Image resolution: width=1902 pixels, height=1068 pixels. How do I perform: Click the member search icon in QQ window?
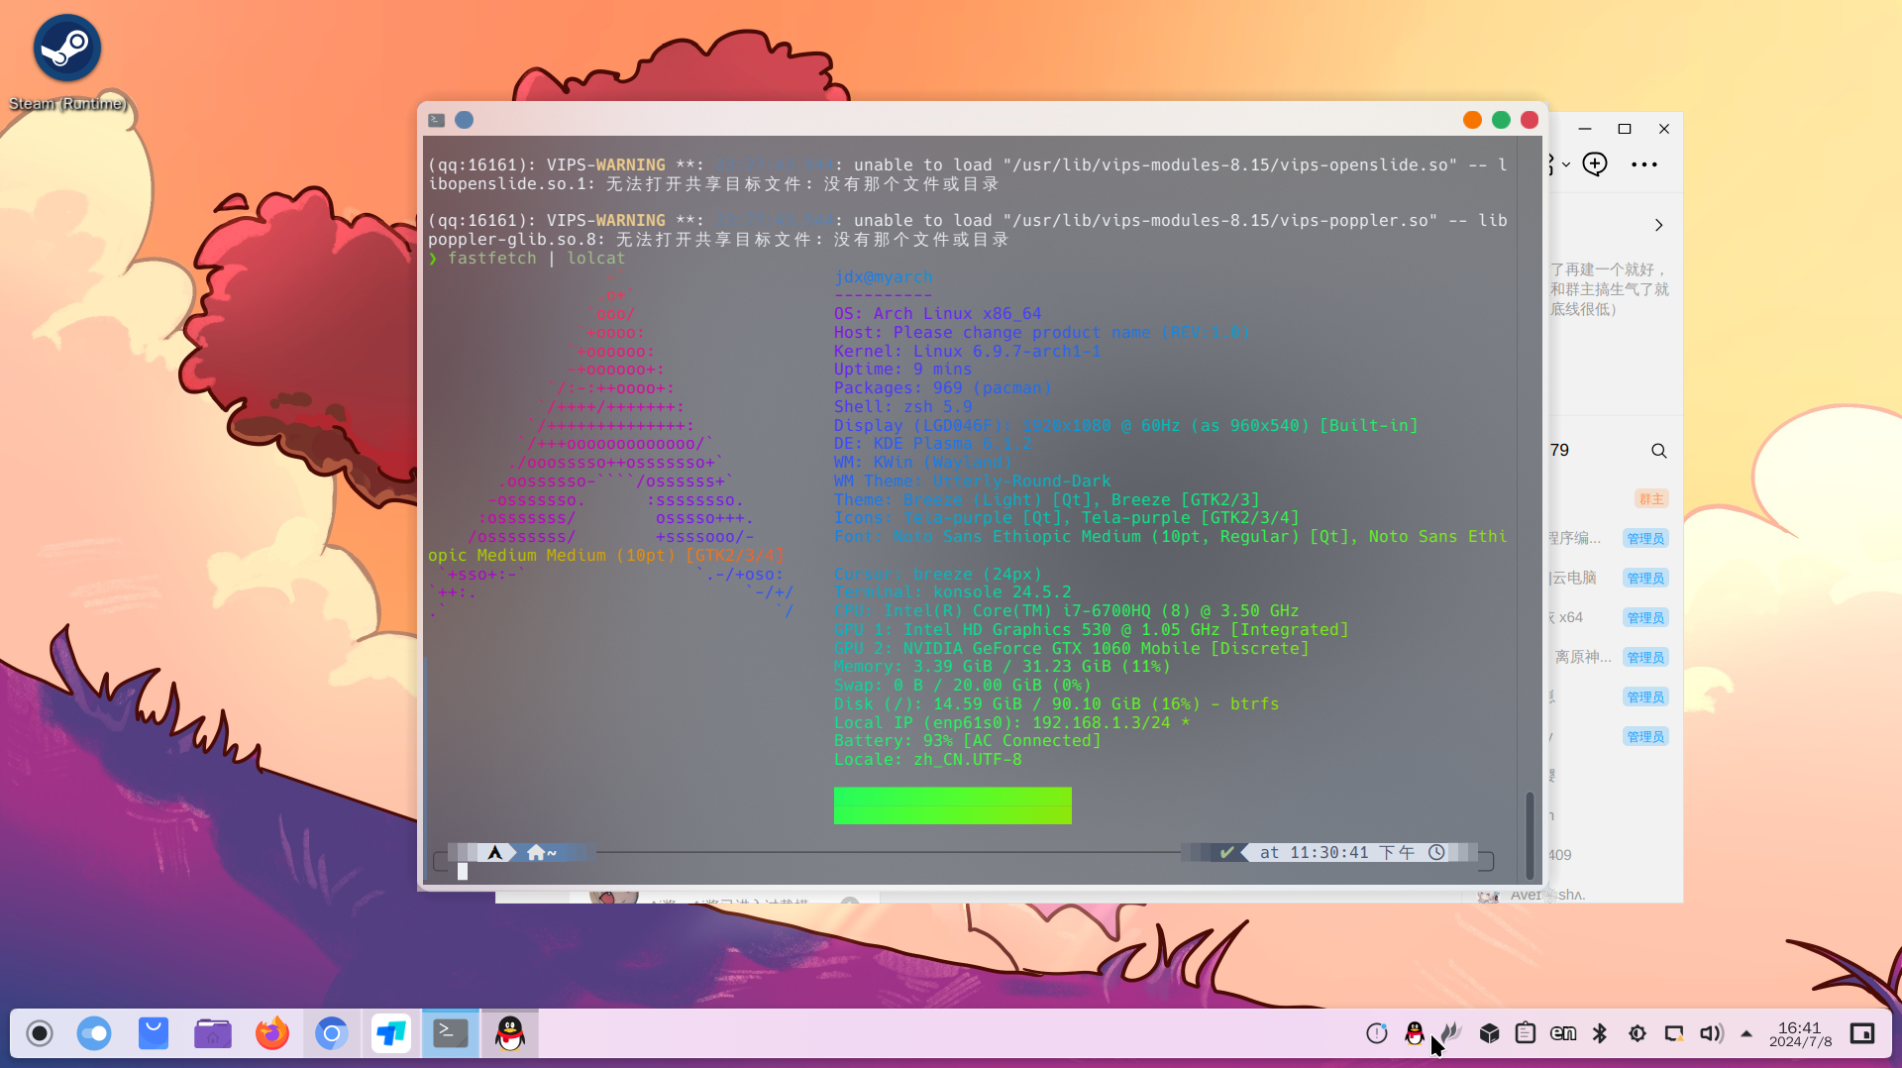pyautogui.click(x=1658, y=451)
